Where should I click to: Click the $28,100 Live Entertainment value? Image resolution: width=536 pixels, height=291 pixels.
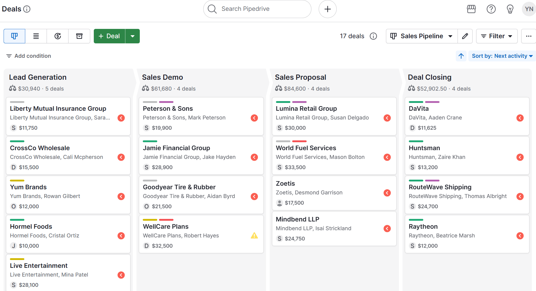pos(29,285)
